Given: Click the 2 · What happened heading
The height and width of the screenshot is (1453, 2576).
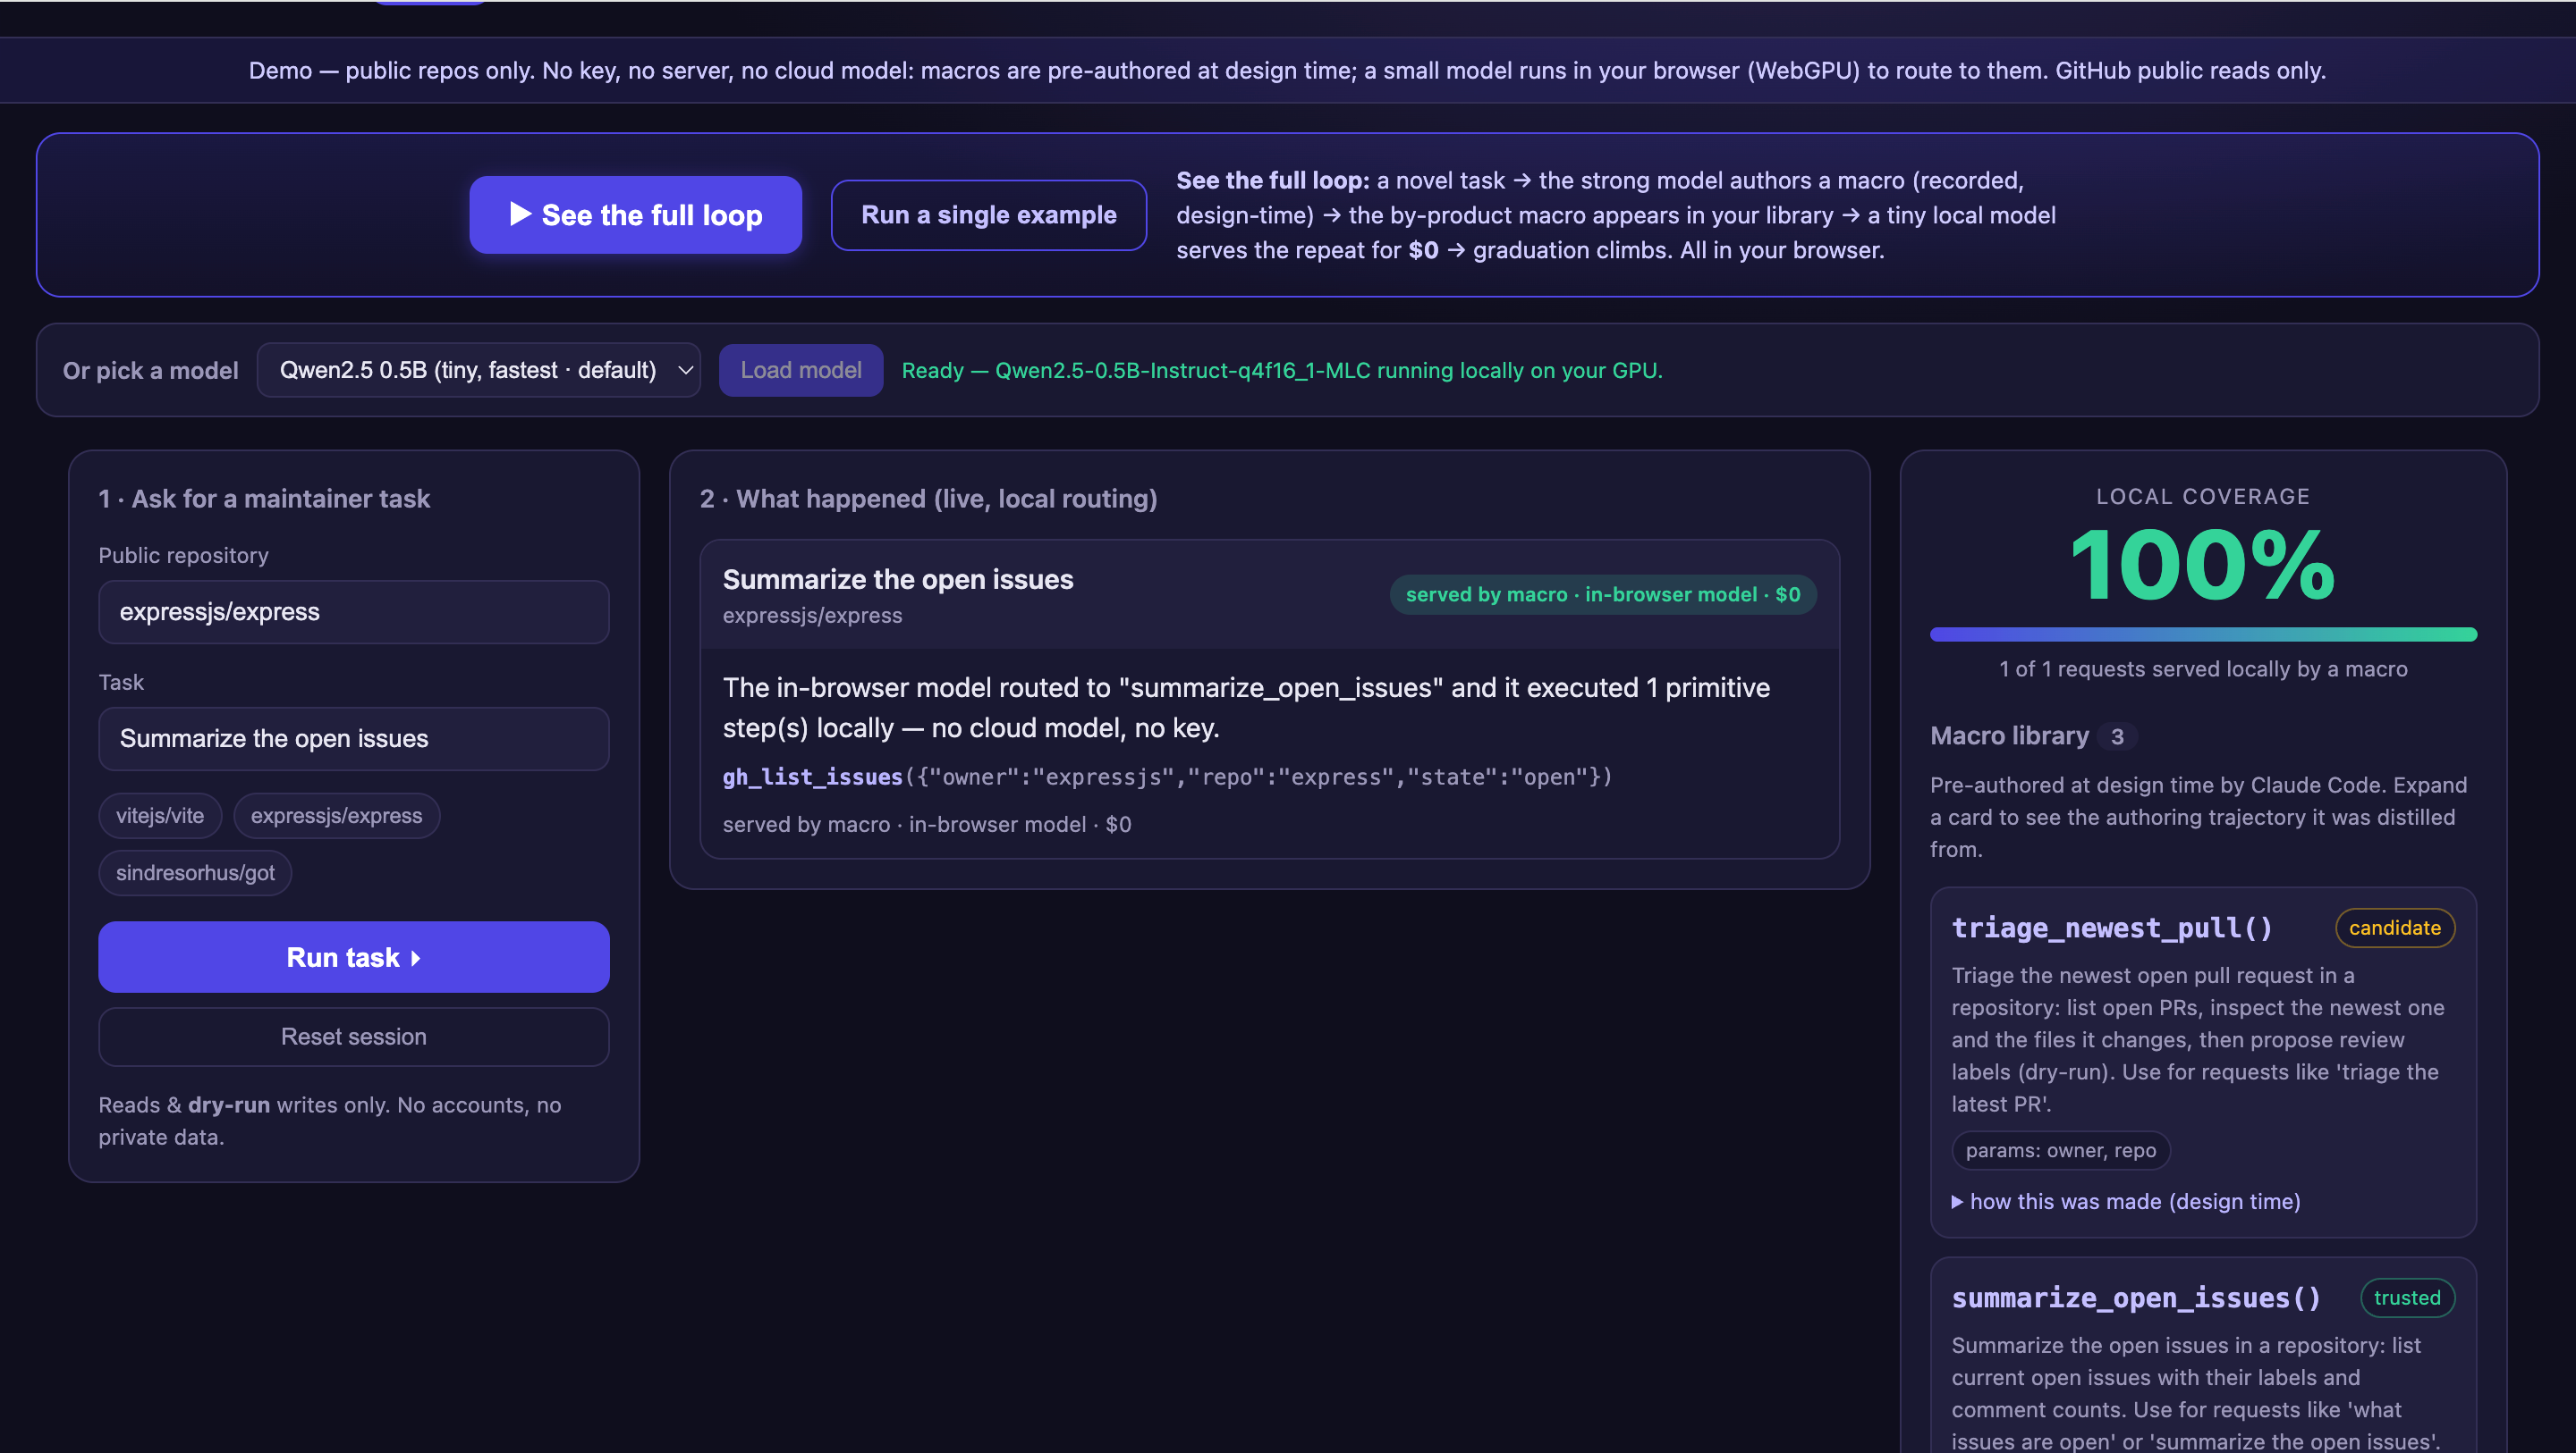Looking at the screenshot, I should click(x=928, y=498).
